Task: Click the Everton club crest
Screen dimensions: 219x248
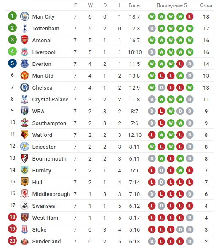Action: [x=24, y=64]
